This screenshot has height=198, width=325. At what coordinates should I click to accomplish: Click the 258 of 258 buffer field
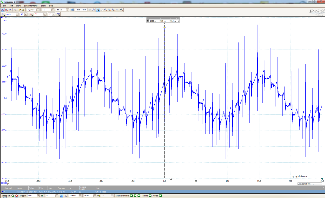(81, 10)
